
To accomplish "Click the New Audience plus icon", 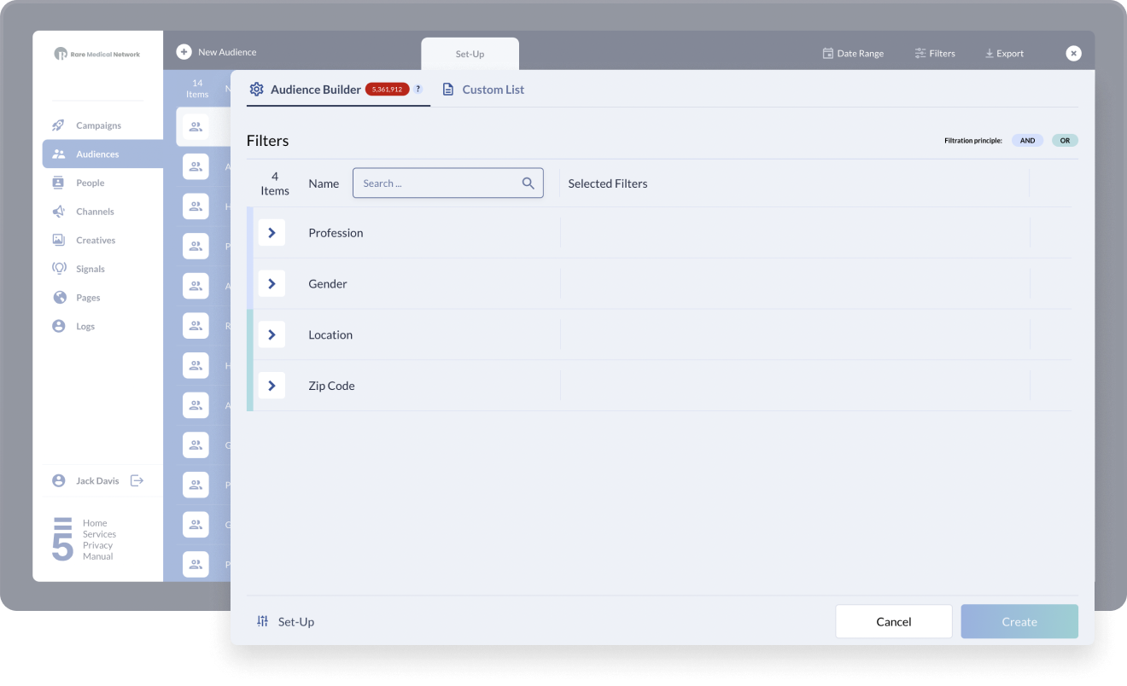I will (x=184, y=52).
